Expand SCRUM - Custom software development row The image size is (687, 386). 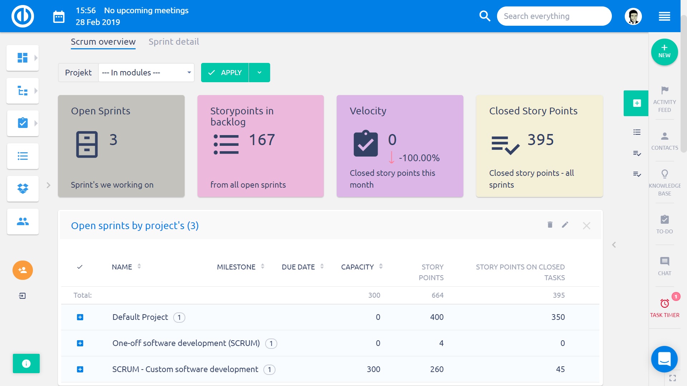[80, 370]
